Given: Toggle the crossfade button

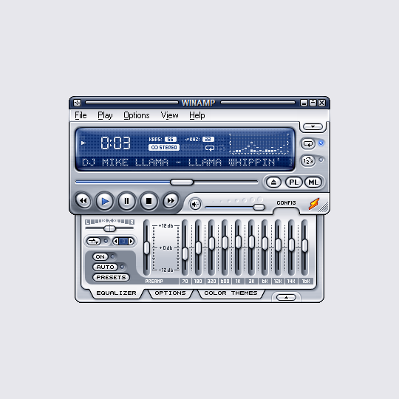Looking at the screenshot, I should pos(94,241).
